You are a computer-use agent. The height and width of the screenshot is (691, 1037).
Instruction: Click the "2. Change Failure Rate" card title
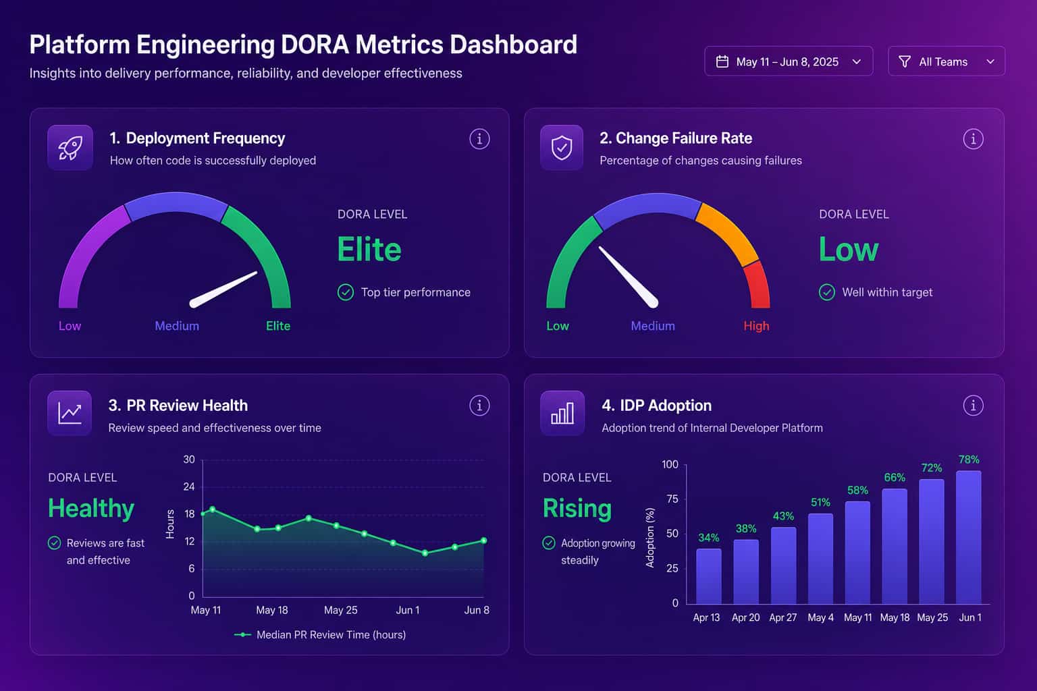tap(676, 138)
